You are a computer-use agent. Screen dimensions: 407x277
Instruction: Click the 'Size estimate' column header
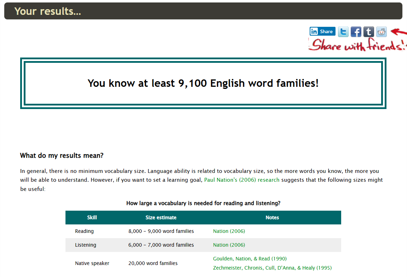(x=161, y=217)
